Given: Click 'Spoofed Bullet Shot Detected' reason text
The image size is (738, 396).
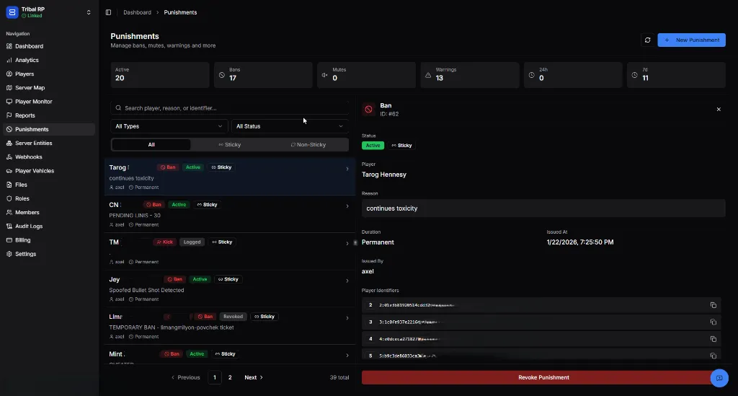Looking at the screenshot, I should [146, 290].
